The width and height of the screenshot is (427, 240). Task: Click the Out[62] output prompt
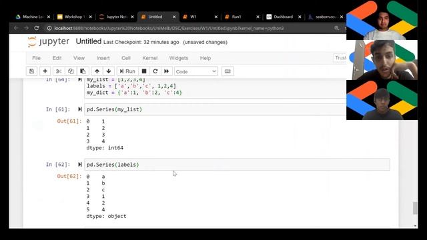pos(69,176)
